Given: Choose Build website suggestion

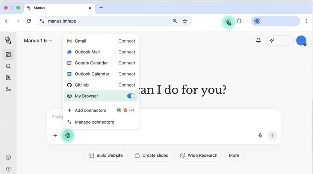Looking at the screenshot, I should (106, 156).
